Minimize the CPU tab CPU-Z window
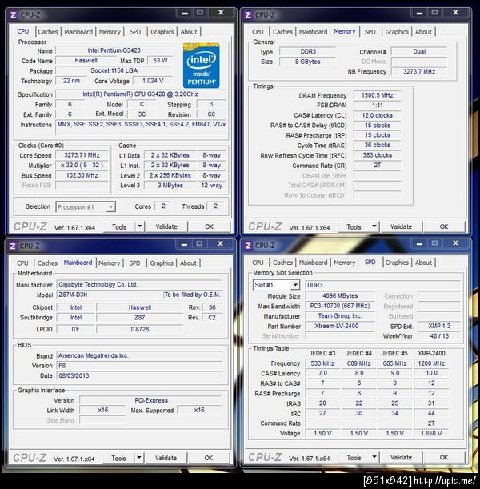 185,13
